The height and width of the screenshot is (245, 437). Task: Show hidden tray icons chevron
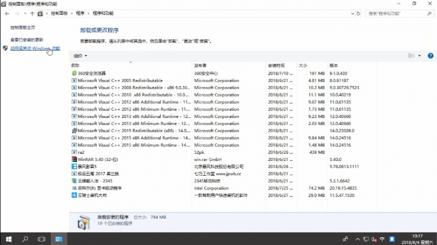(x=358, y=239)
